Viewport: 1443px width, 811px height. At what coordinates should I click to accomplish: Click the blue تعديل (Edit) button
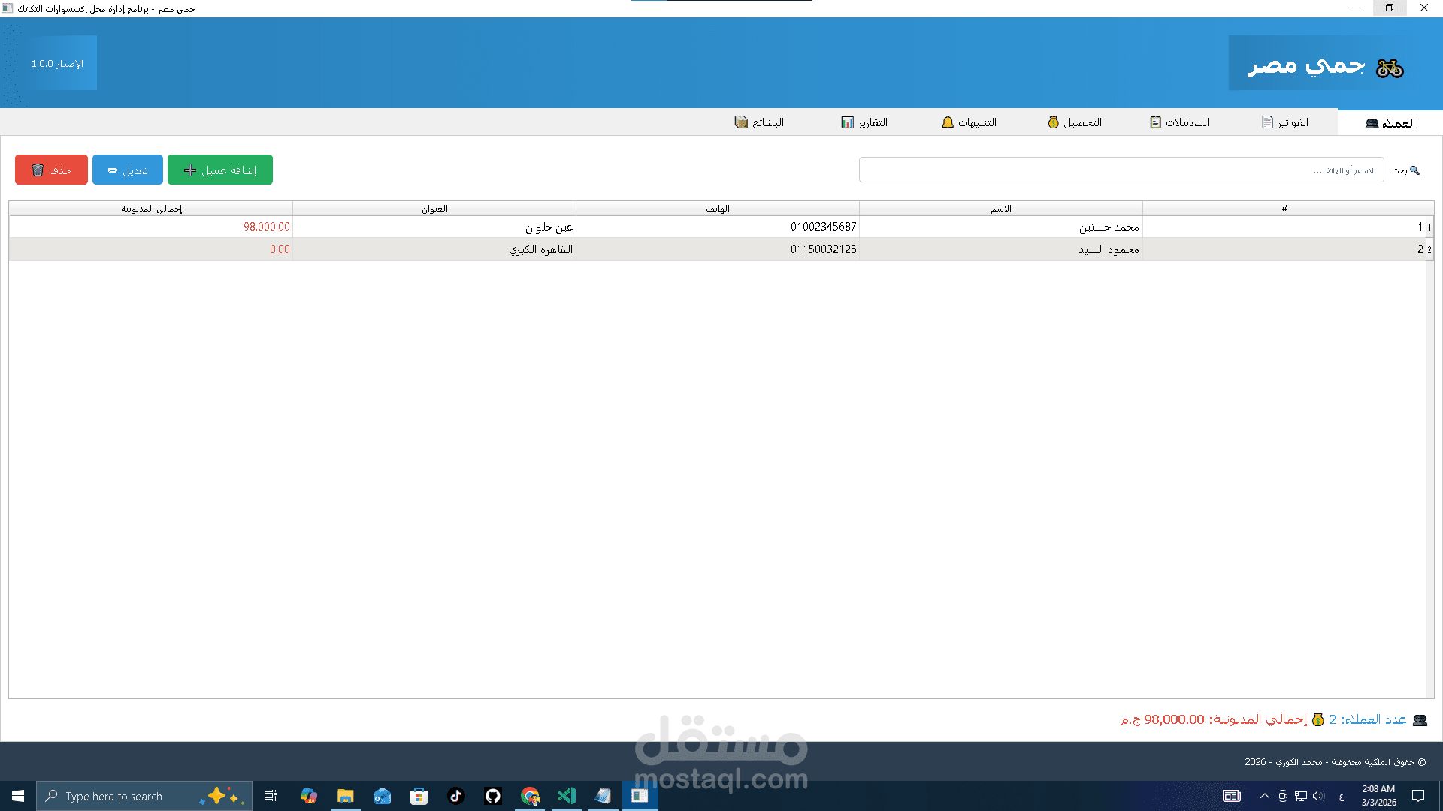128,170
